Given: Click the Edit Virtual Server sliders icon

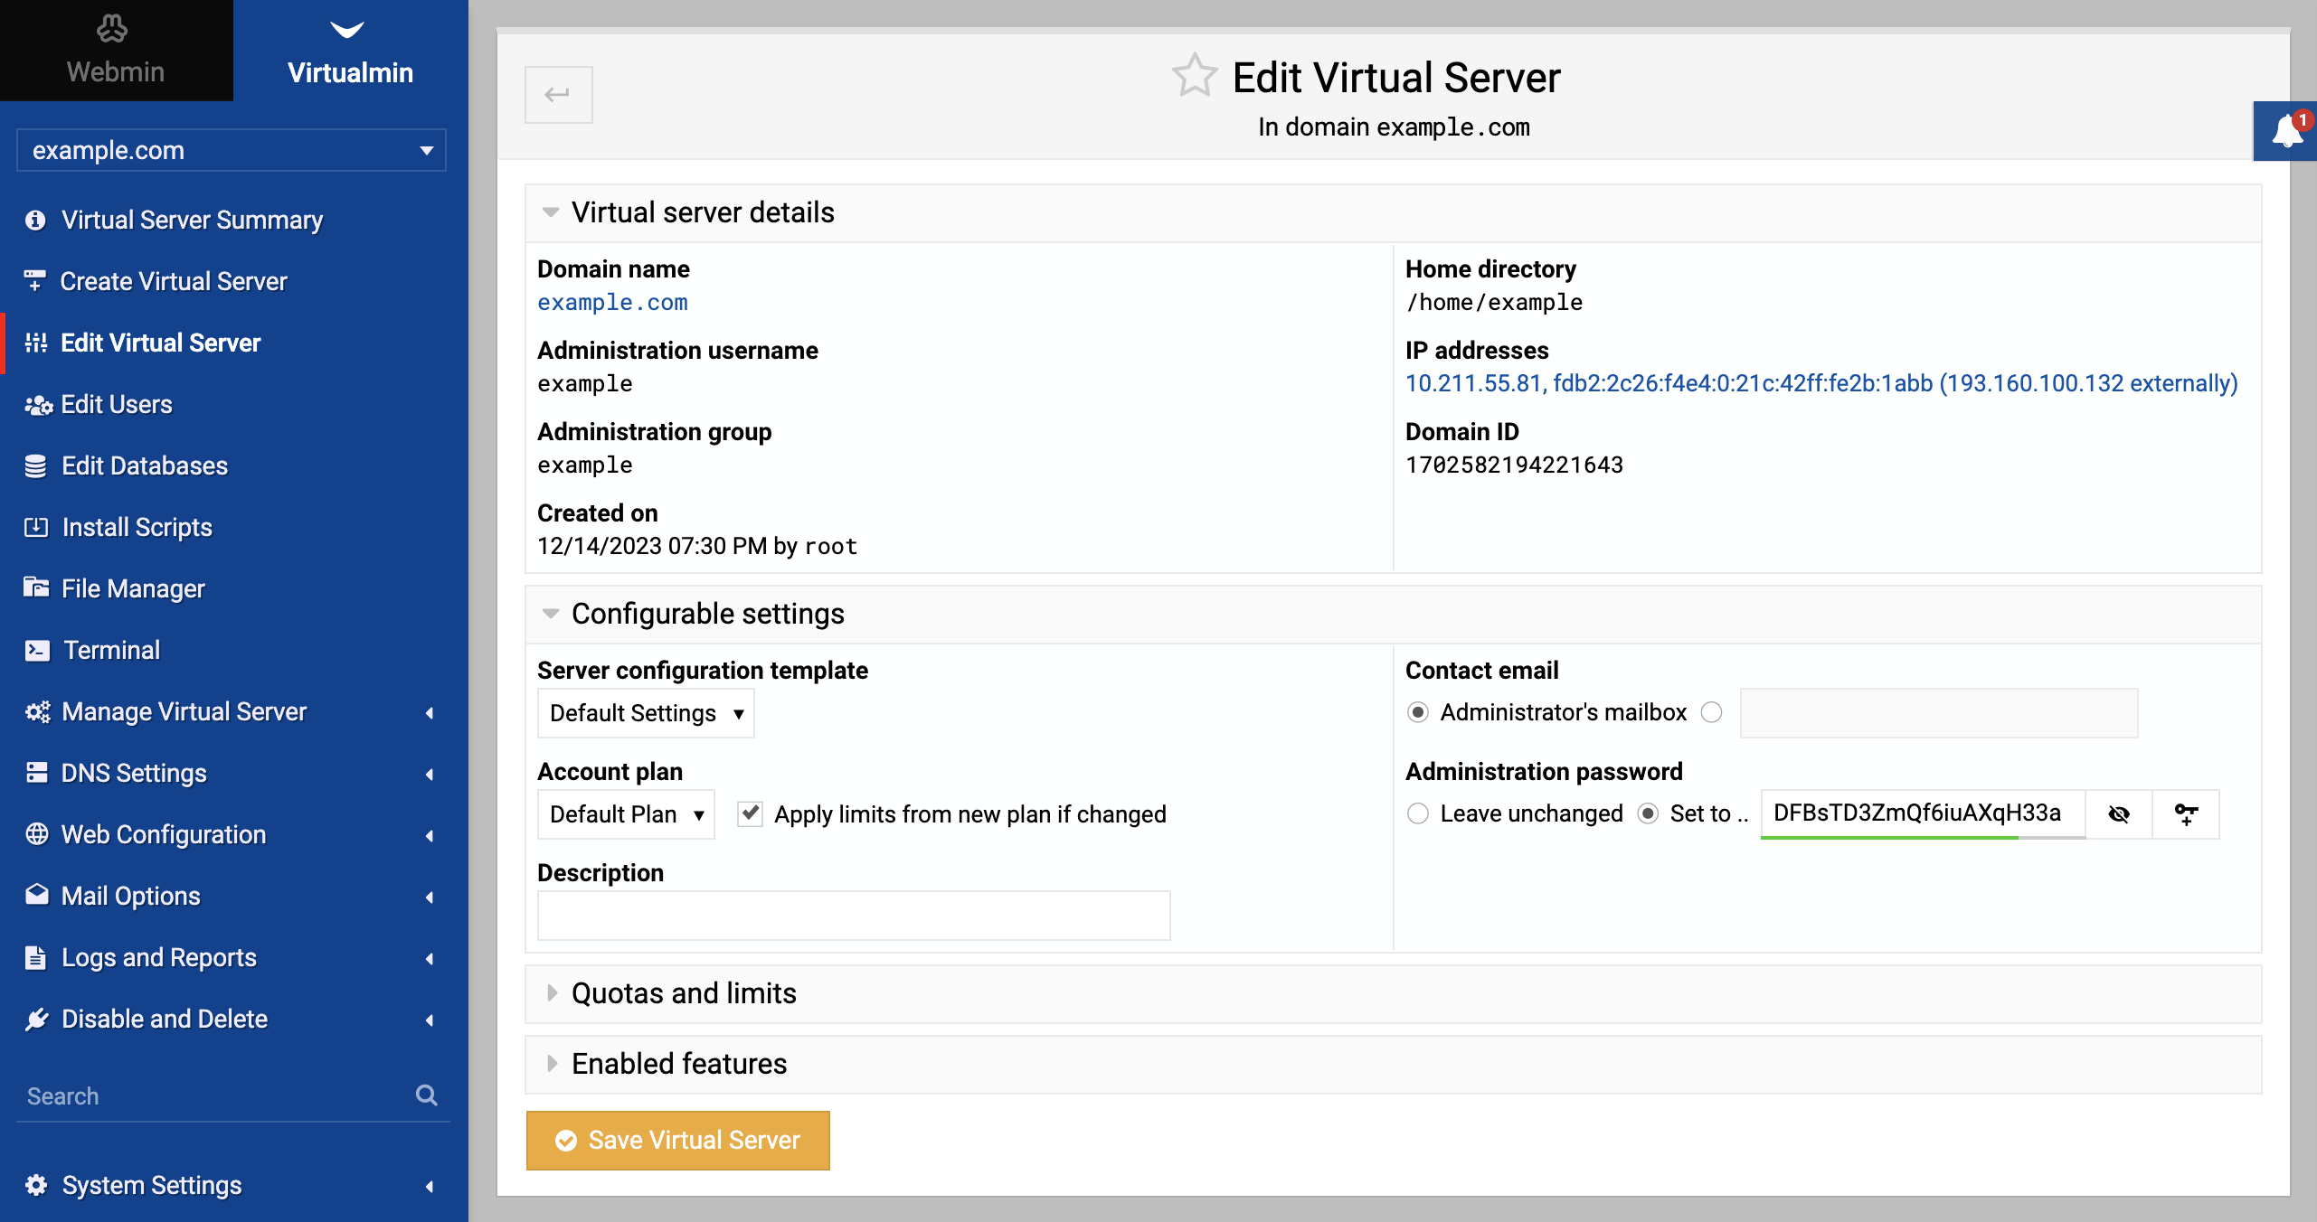Looking at the screenshot, I should pyautogui.click(x=35, y=343).
